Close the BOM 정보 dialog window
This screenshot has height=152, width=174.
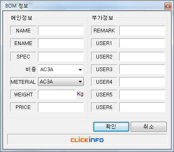(x=168, y=6)
